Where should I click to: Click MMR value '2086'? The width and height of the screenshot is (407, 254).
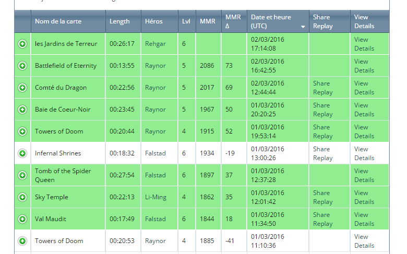207,66
